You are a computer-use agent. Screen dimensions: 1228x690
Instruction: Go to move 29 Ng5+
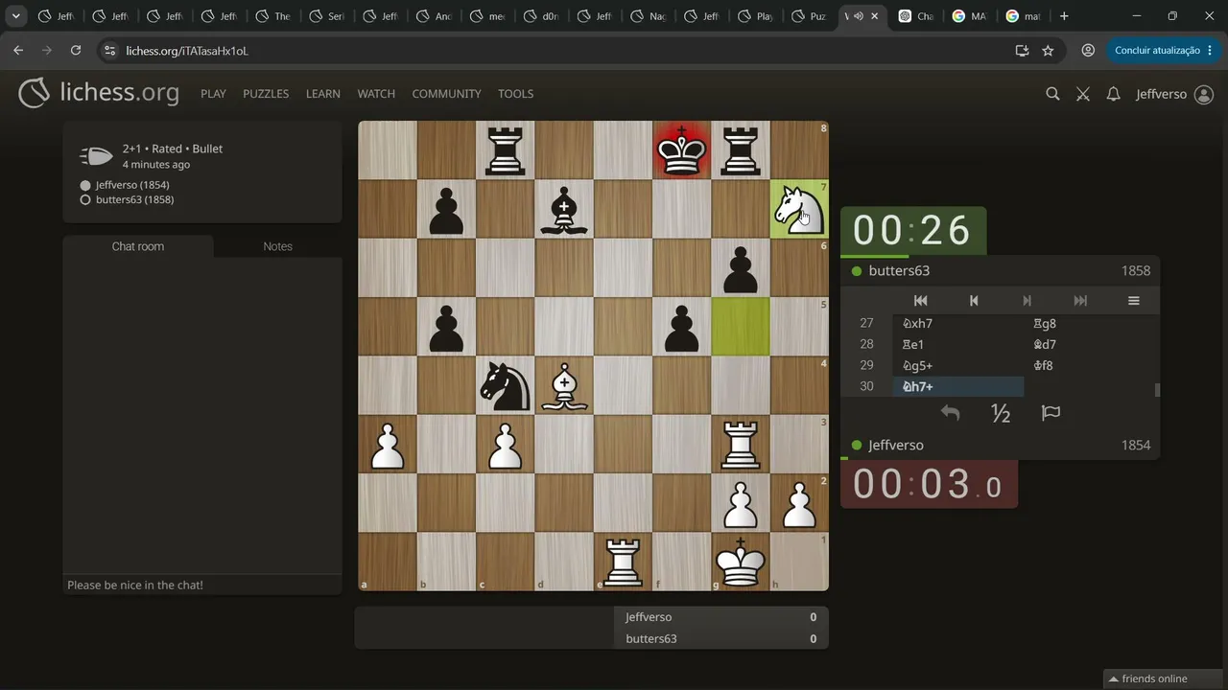(x=957, y=366)
